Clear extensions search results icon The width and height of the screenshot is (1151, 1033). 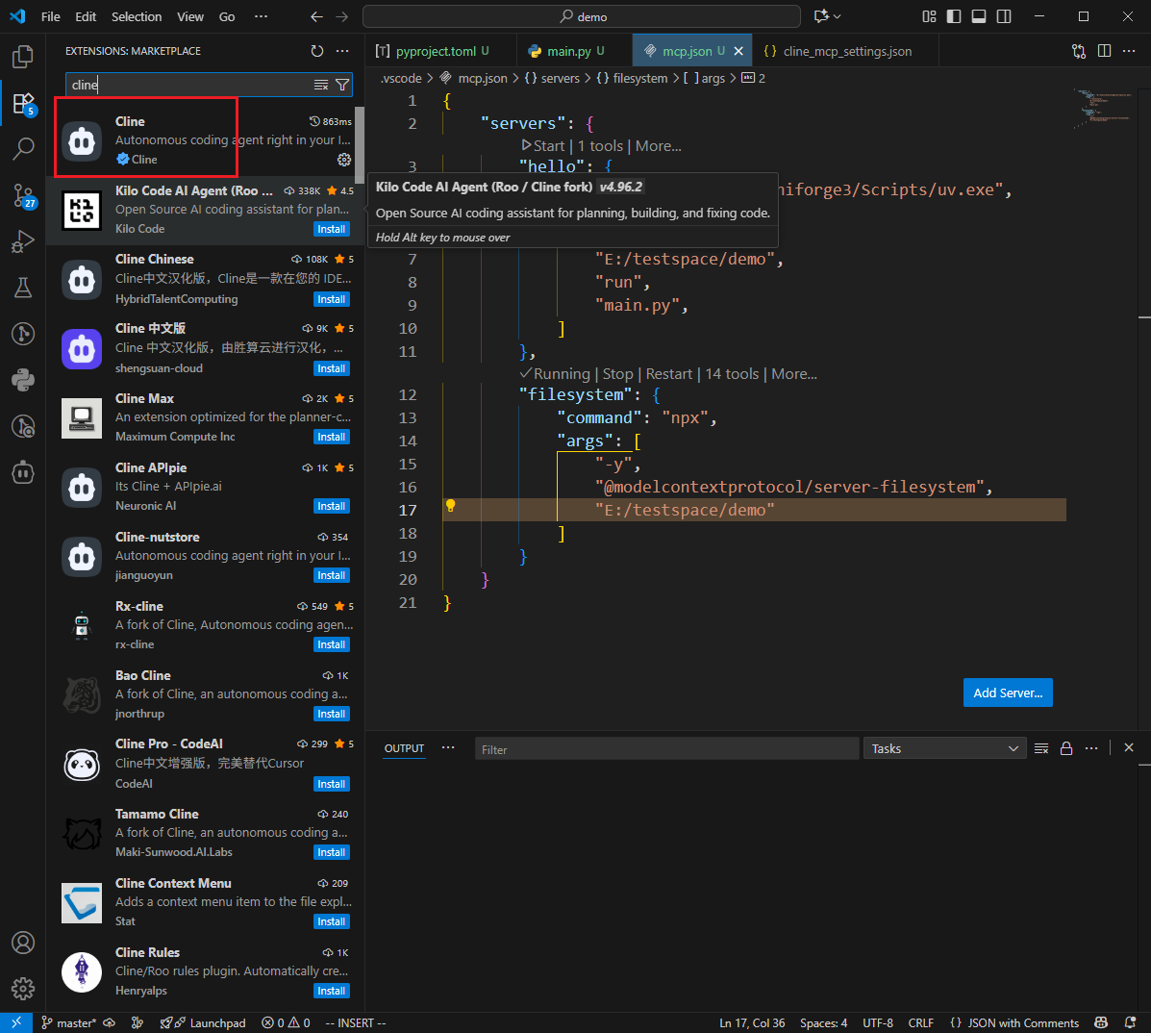pyautogui.click(x=321, y=86)
